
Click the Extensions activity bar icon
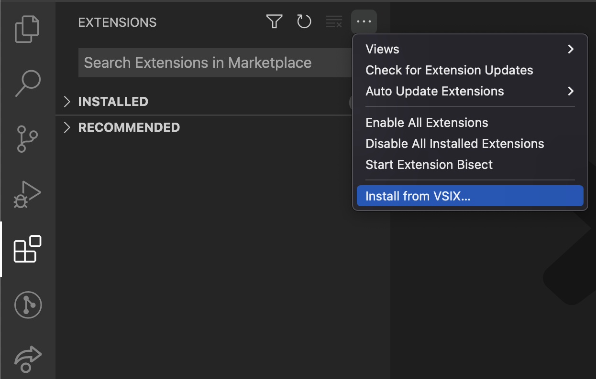point(27,249)
